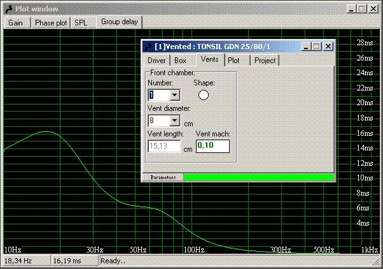The width and height of the screenshot is (383, 269).
Task: Click the Vent length input field
Action: [164, 146]
